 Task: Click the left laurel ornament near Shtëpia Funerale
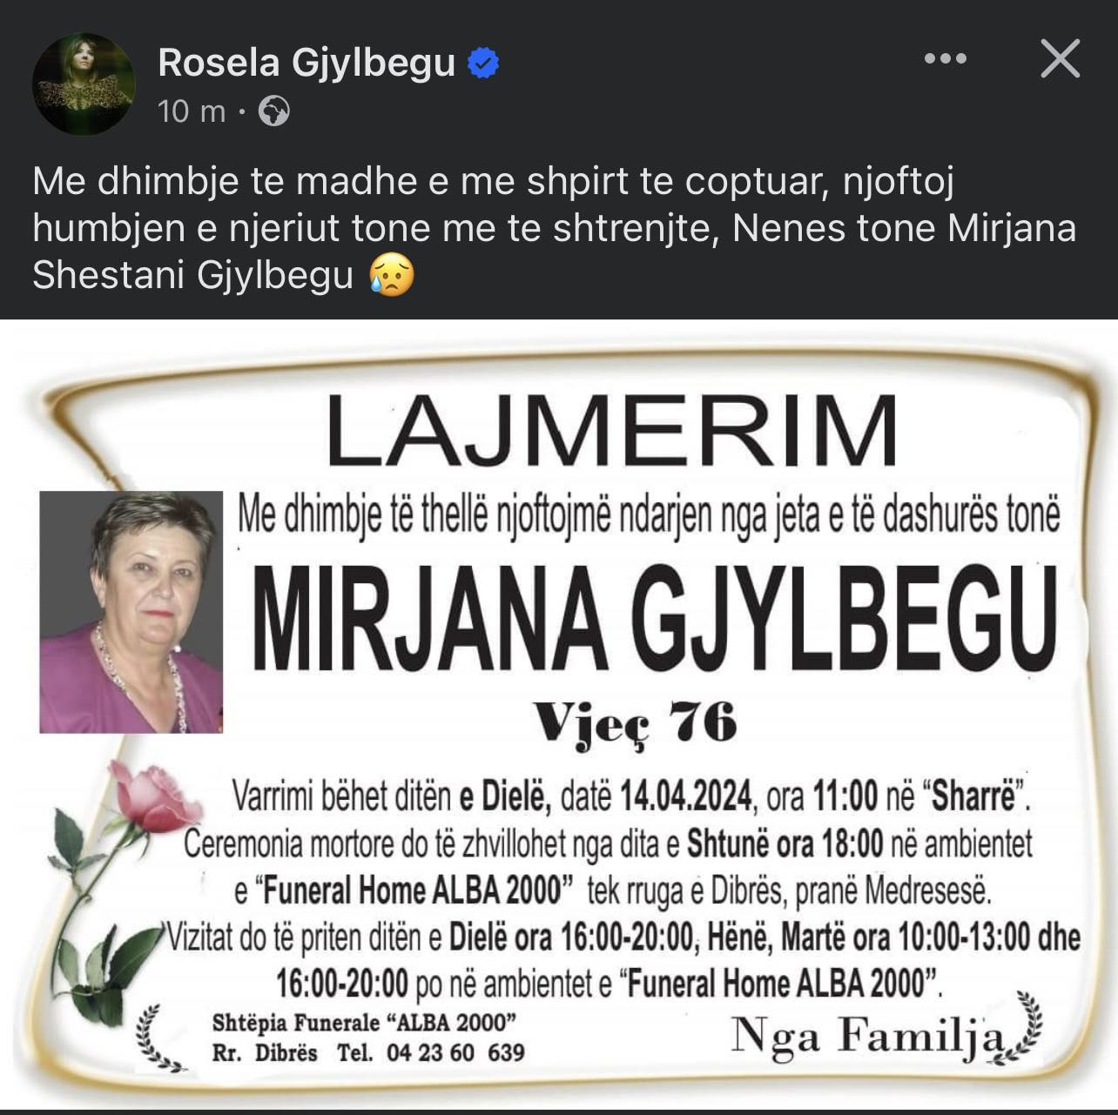click(160, 1038)
